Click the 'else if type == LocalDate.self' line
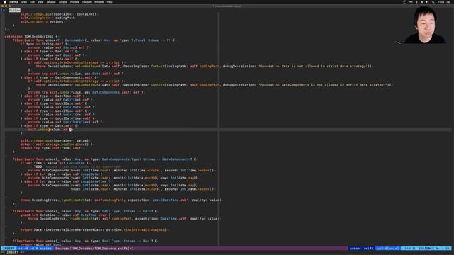Viewport: 454px width, 255px height. point(54,103)
